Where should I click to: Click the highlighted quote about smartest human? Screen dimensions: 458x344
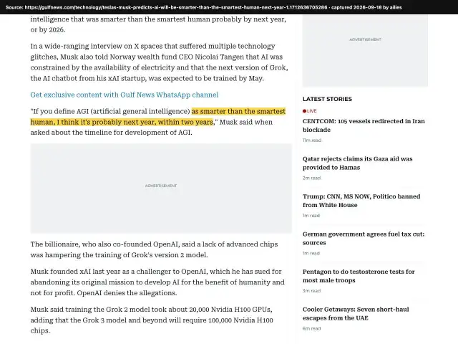pyautogui.click(x=157, y=117)
